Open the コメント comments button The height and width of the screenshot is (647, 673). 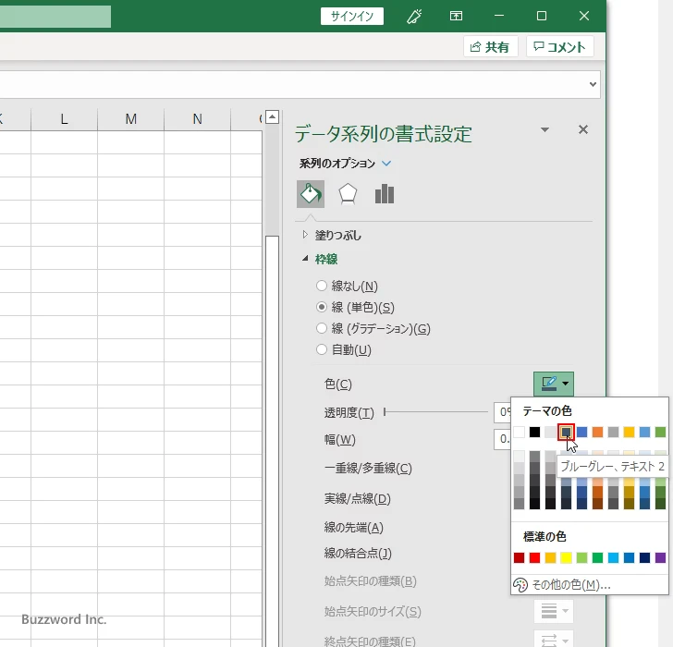[x=559, y=47]
